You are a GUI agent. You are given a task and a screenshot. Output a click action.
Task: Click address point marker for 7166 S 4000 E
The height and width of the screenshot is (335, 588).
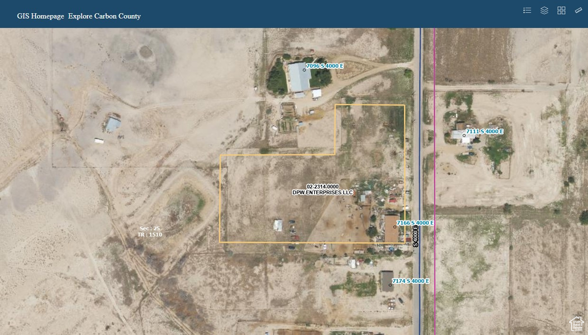(395, 227)
